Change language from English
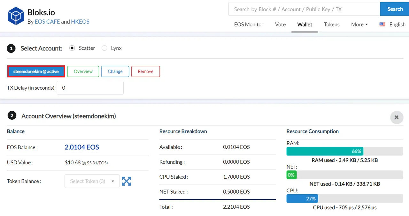This screenshot has height=216, width=409. click(x=397, y=24)
